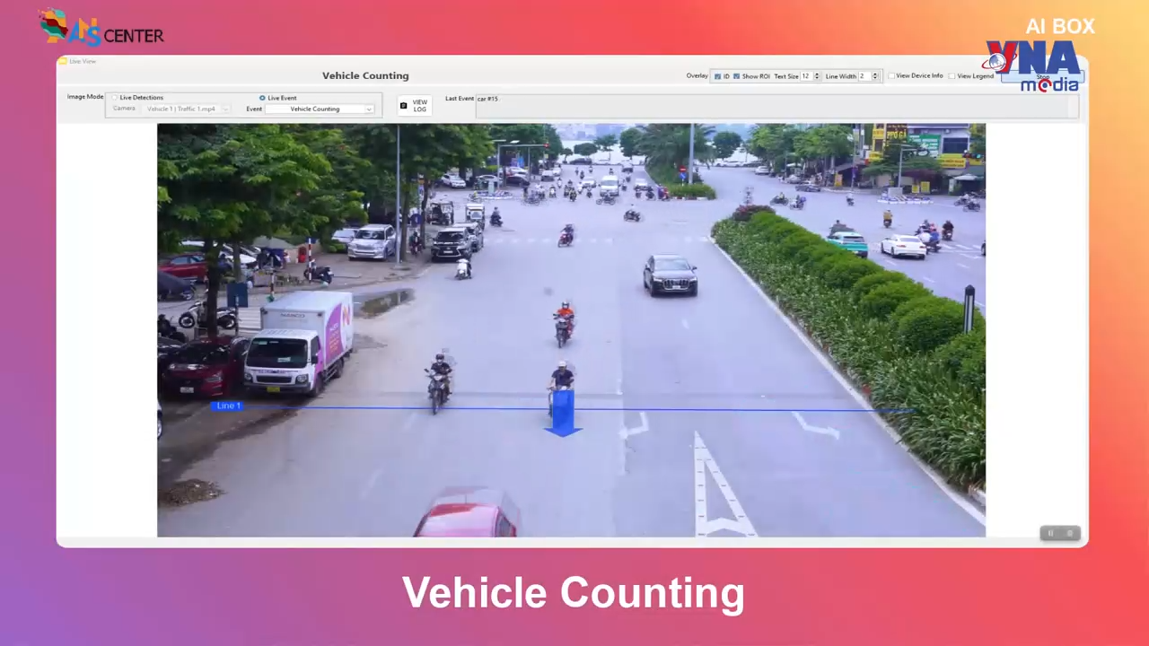Image resolution: width=1149 pixels, height=646 pixels.
Task: Enable the View Legend checkbox
Action: pos(952,76)
